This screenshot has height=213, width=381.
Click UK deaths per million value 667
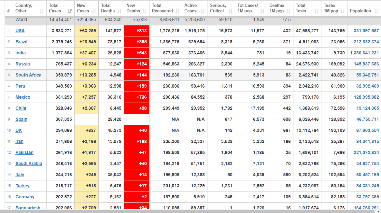(x=287, y=130)
